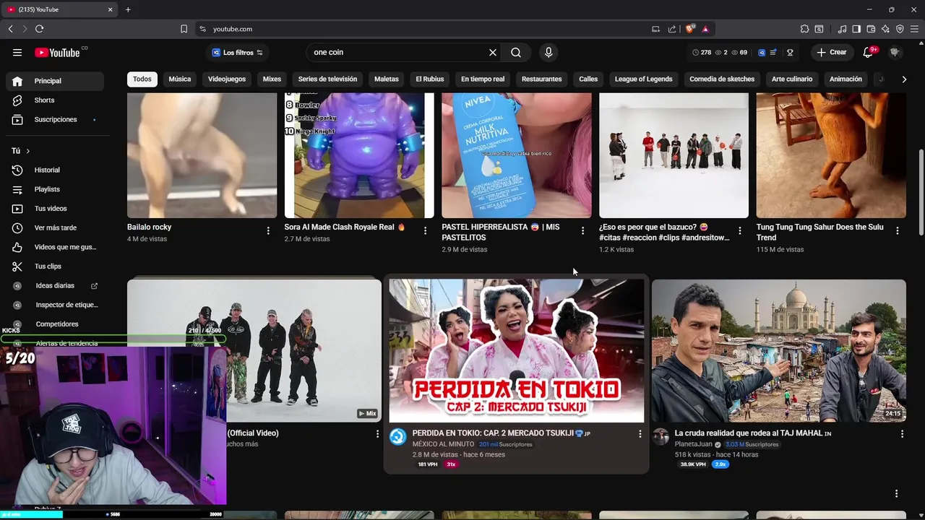Open options for TAJ MAHAL video
Image resolution: width=925 pixels, height=520 pixels.
pos(902,434)
